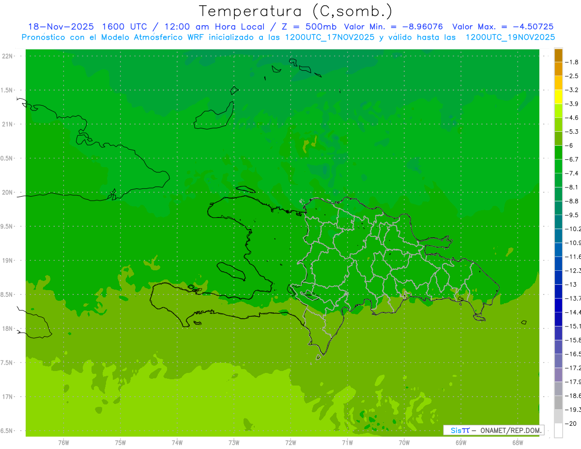This screenshot has width=581, height=449.
Task: Click the "-3.2" color scale label
Action: coord(571,90)
